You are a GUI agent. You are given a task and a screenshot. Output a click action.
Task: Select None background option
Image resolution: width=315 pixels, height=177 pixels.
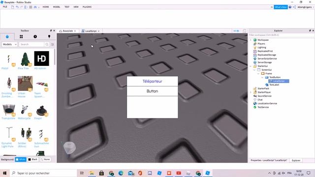(45, 159)
